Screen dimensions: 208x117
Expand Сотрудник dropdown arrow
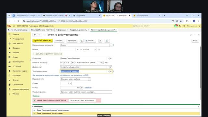pos(108,58)
